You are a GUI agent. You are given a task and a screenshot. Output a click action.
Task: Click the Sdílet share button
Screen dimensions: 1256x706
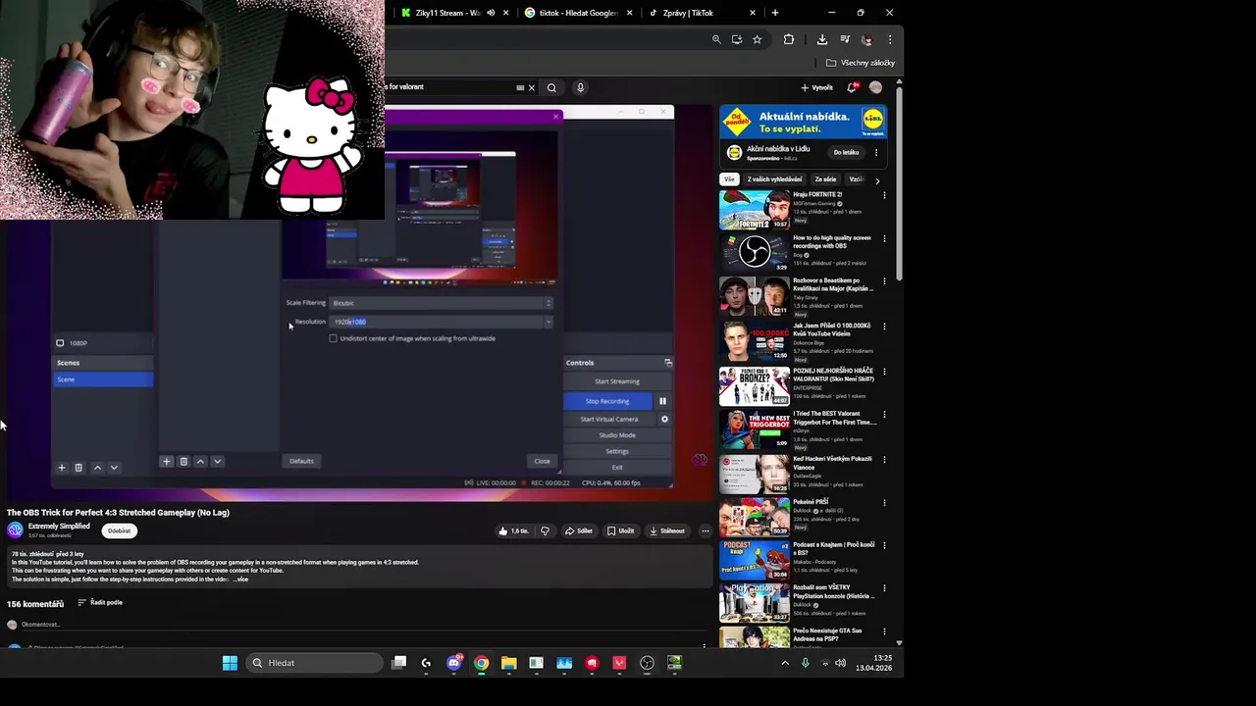pyautogui.click(x=578, y=530)
